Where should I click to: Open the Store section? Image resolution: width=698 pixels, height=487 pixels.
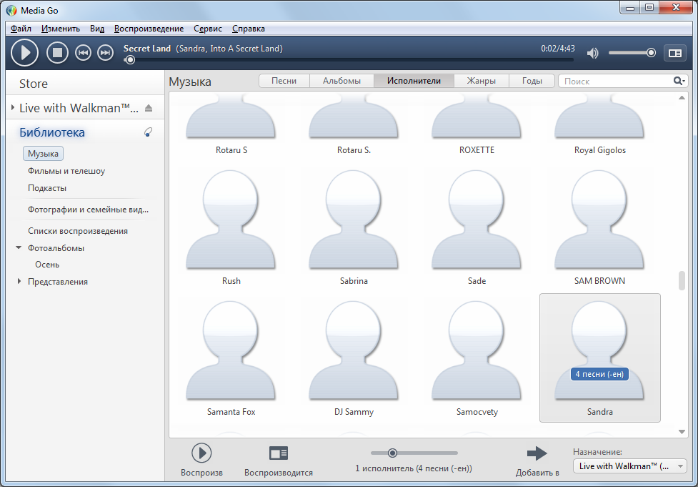(x=34, y=84)
